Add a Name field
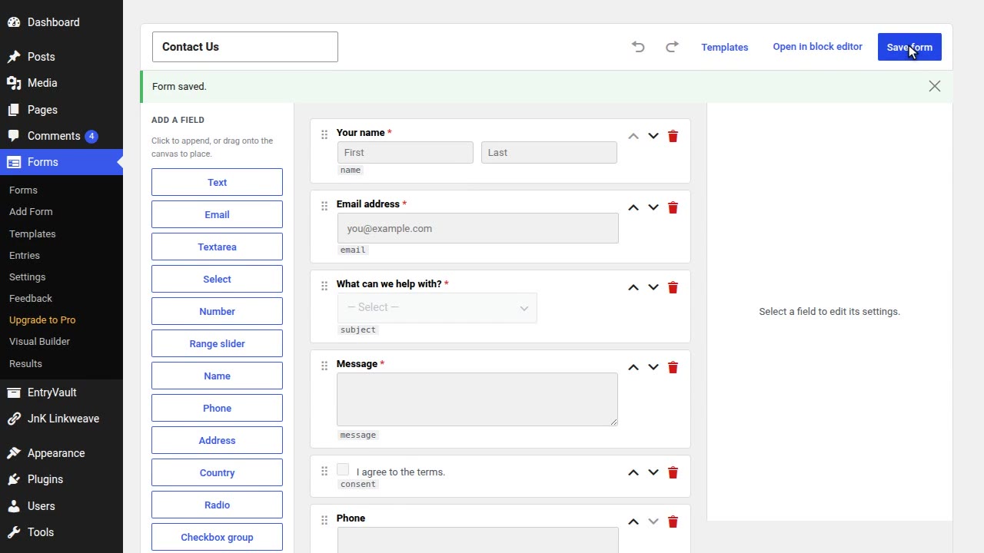Viewport: 984px width, 553px height. coord(217,376)
